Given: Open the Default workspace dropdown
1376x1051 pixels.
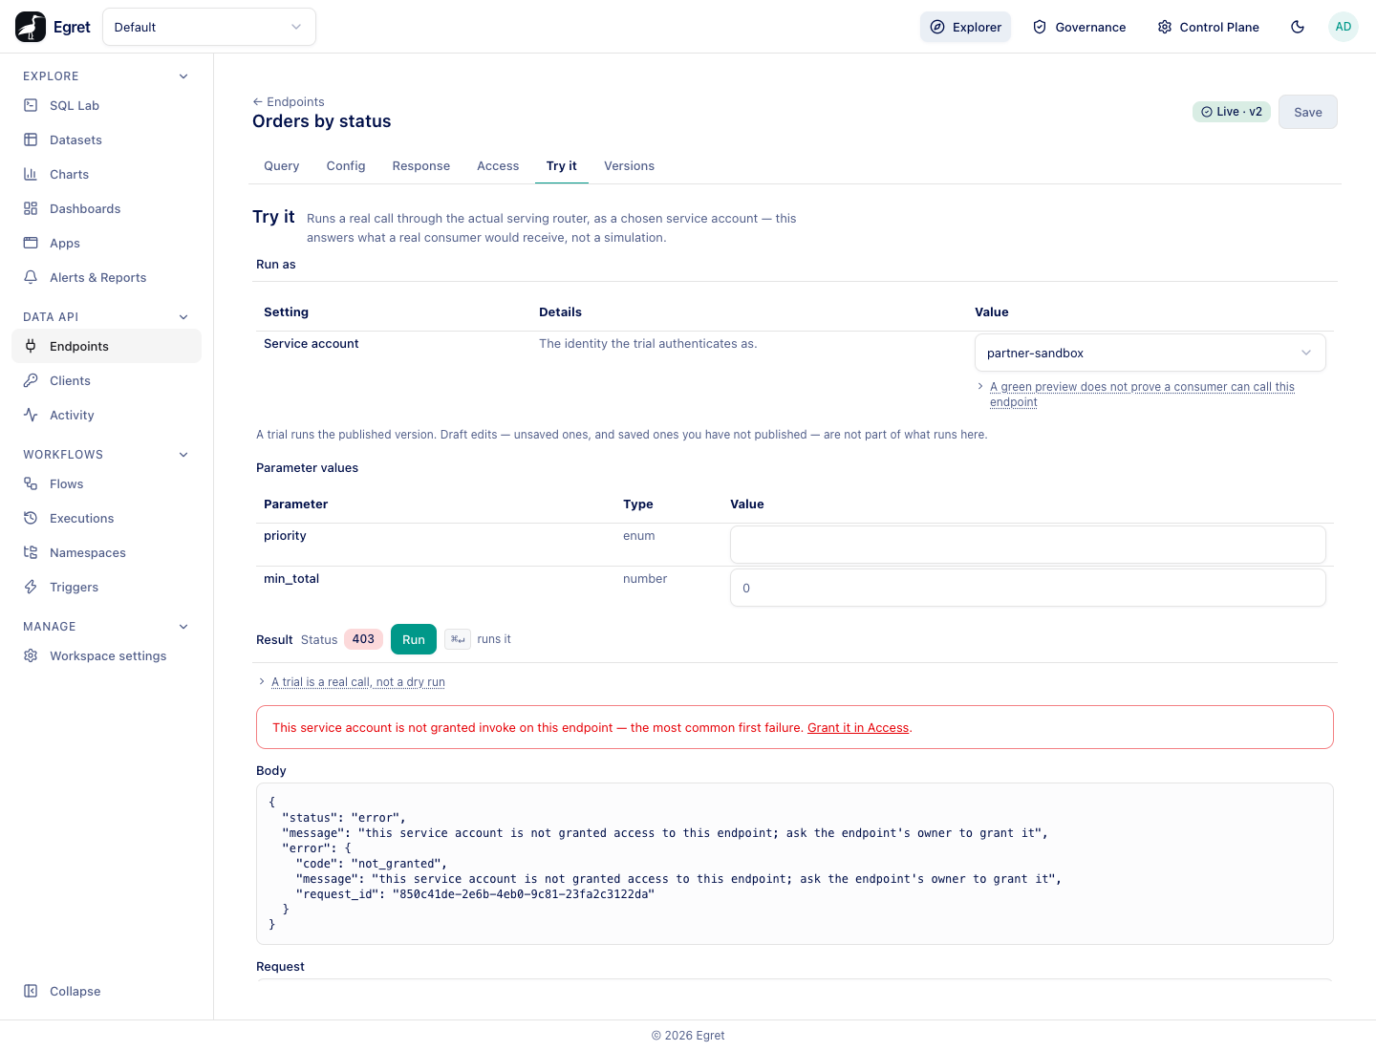Looking at the screenshot, I should click(209, 27).
